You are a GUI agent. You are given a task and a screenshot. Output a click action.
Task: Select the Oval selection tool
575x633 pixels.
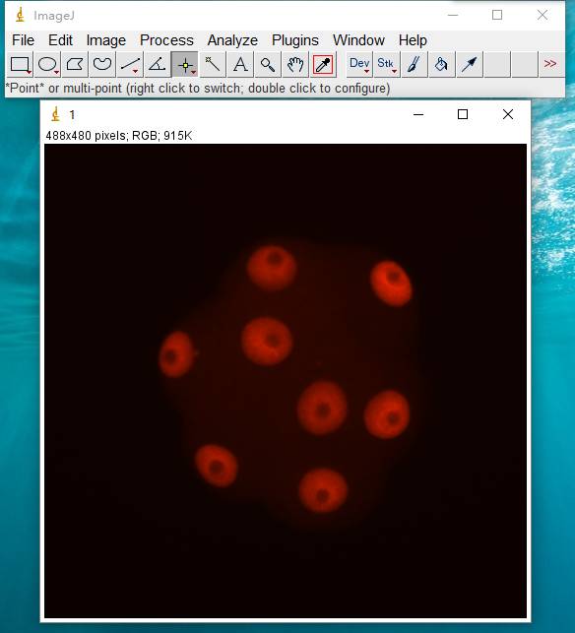coord(47,64)
